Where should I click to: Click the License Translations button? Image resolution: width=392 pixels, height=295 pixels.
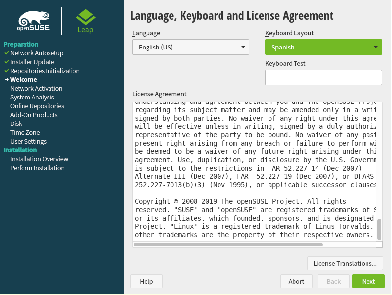point(345,263)
